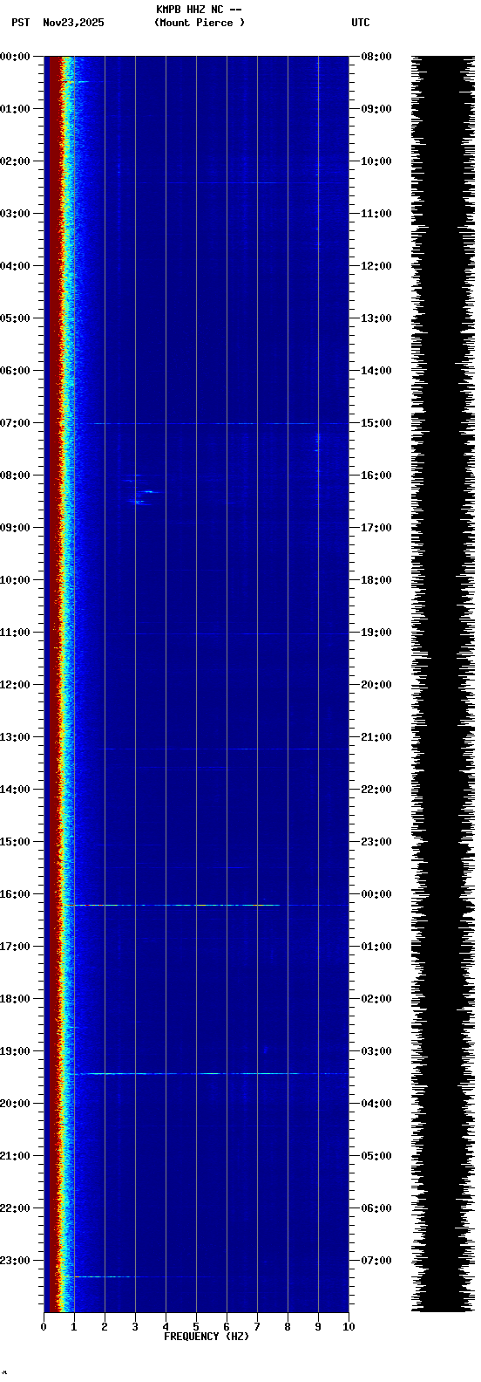The height and width of the screenshot is (1382, 481).
Task: Click the 09:00 UTC time label
Action: tap(376, 109)
